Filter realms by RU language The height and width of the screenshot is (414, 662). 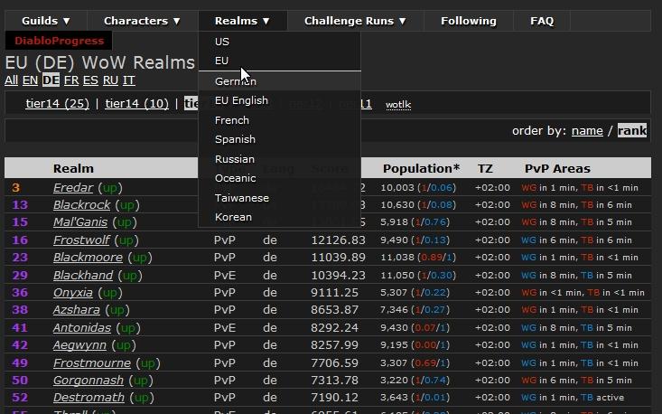coord(110,80)
